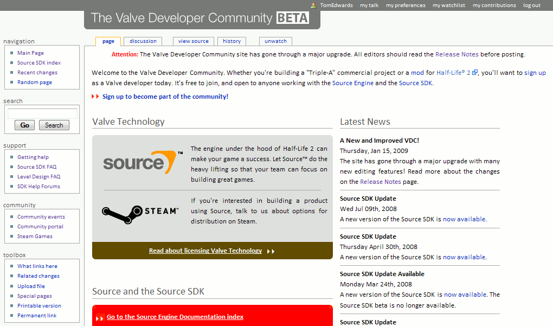Focus the sidebar search input field
Screen dimensions: 553x326
coord(42,113)
